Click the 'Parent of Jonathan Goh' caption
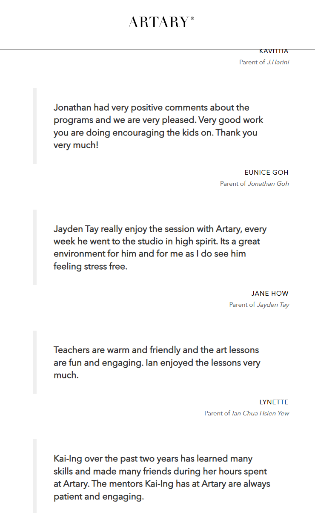 click(x=254, y=184)
